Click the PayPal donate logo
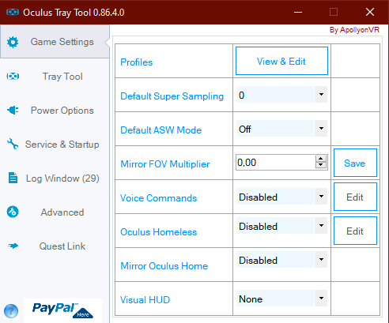The width and height of the screenshot is (389, 323). click(62, 310)
